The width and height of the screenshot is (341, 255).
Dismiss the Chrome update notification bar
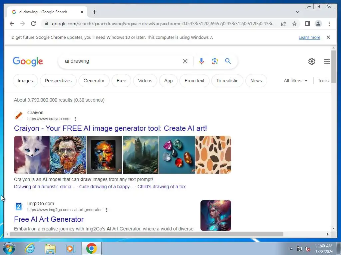click(x=328, y=37)
